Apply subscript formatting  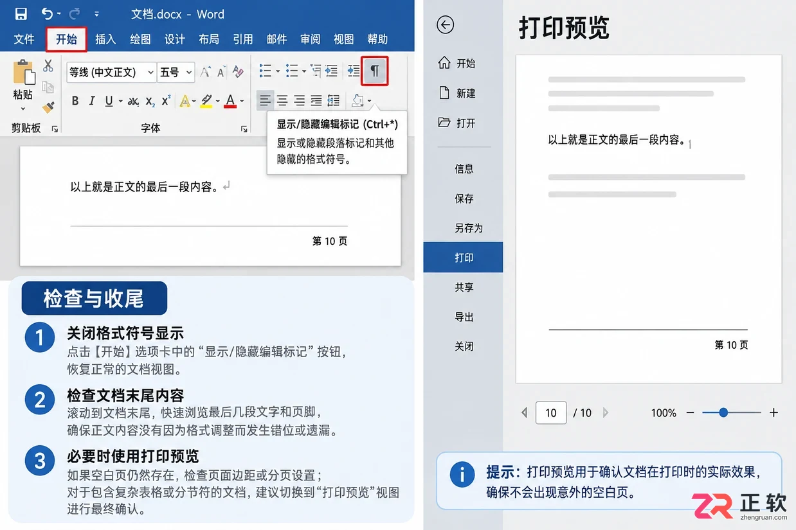click(x=150, y=101)
